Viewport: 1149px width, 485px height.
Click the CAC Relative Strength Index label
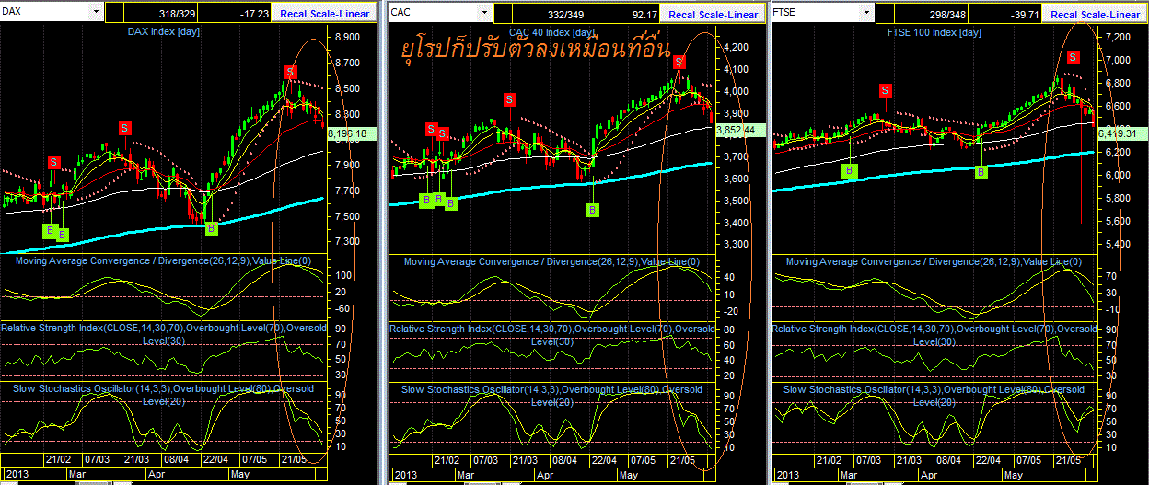(x=552, y=334)
